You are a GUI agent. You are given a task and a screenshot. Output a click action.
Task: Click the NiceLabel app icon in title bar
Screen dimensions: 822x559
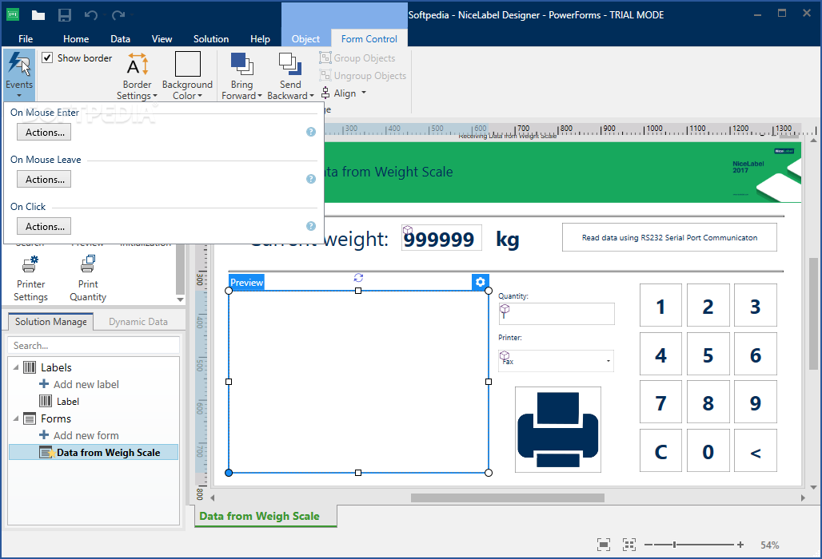[x=13, y=14]
